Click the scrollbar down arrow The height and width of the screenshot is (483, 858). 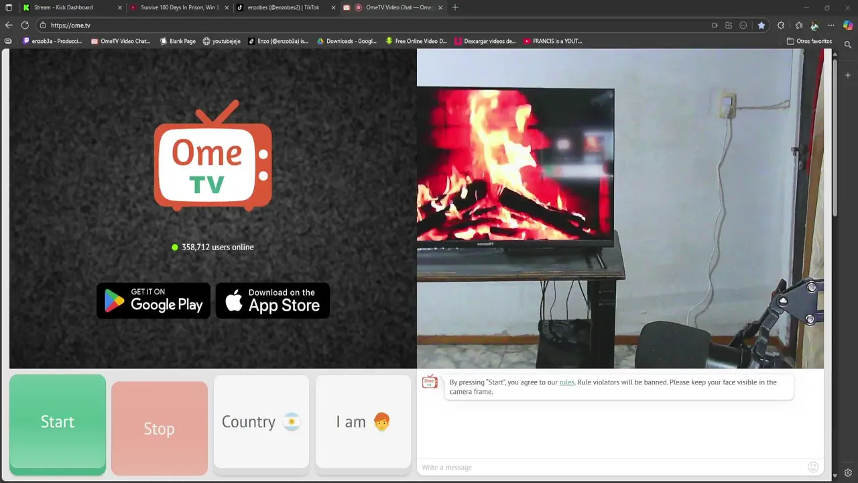click(x=835, y=476)
